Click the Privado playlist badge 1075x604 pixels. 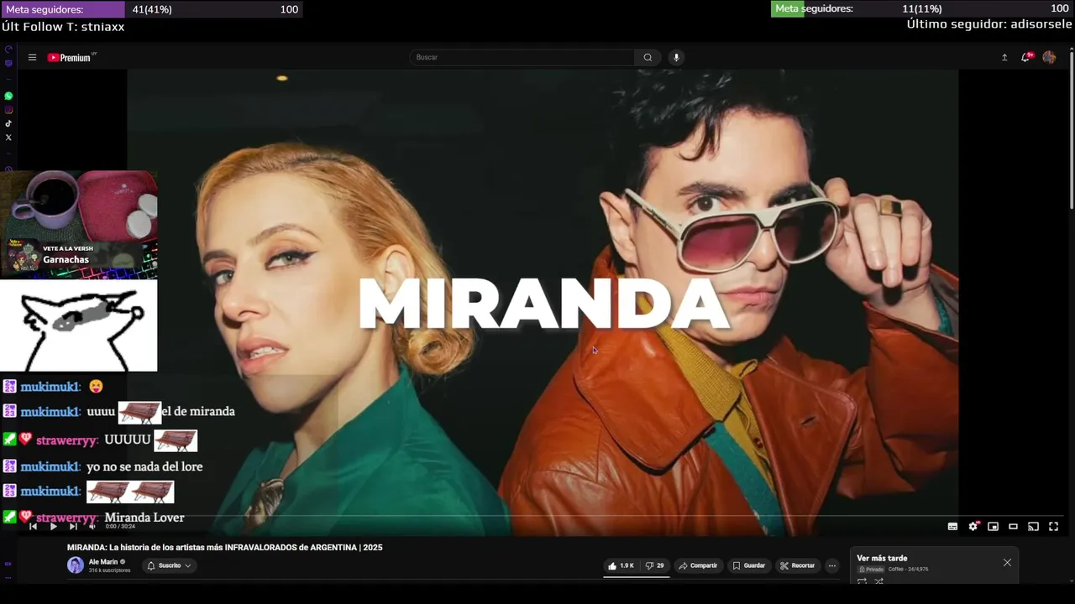(x=872, y=570)
